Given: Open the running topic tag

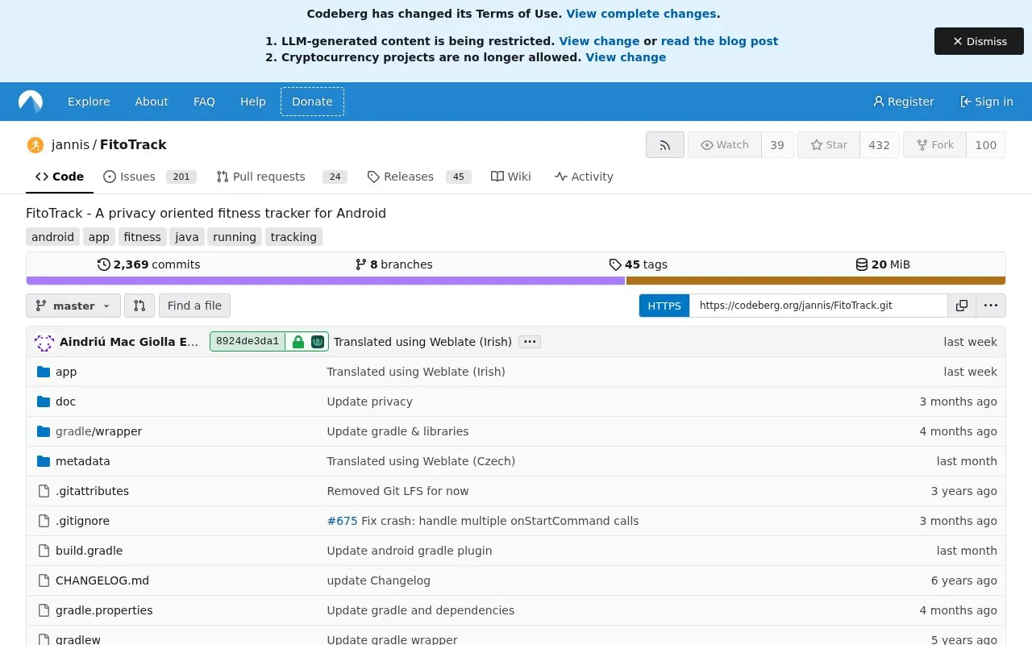Looking at the screenshot, I should point(235,237).
